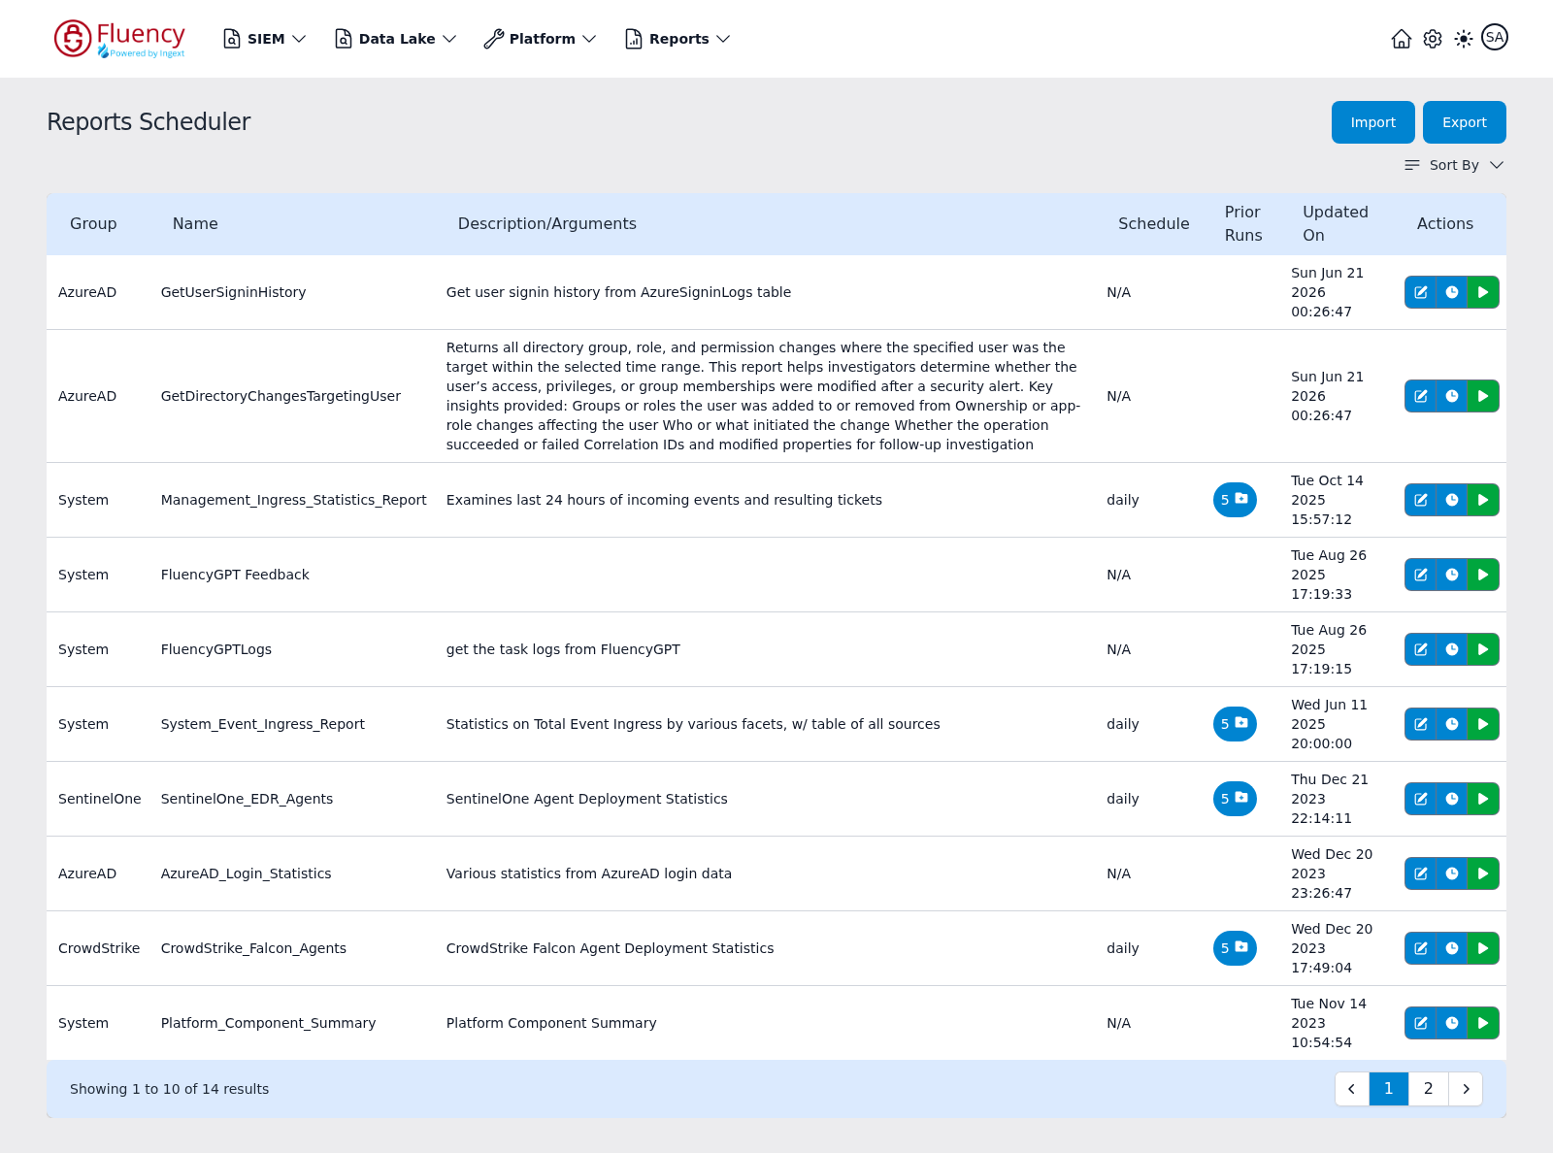Schedule the Platform_Component_Summary report

[x=1452, y=1023]
